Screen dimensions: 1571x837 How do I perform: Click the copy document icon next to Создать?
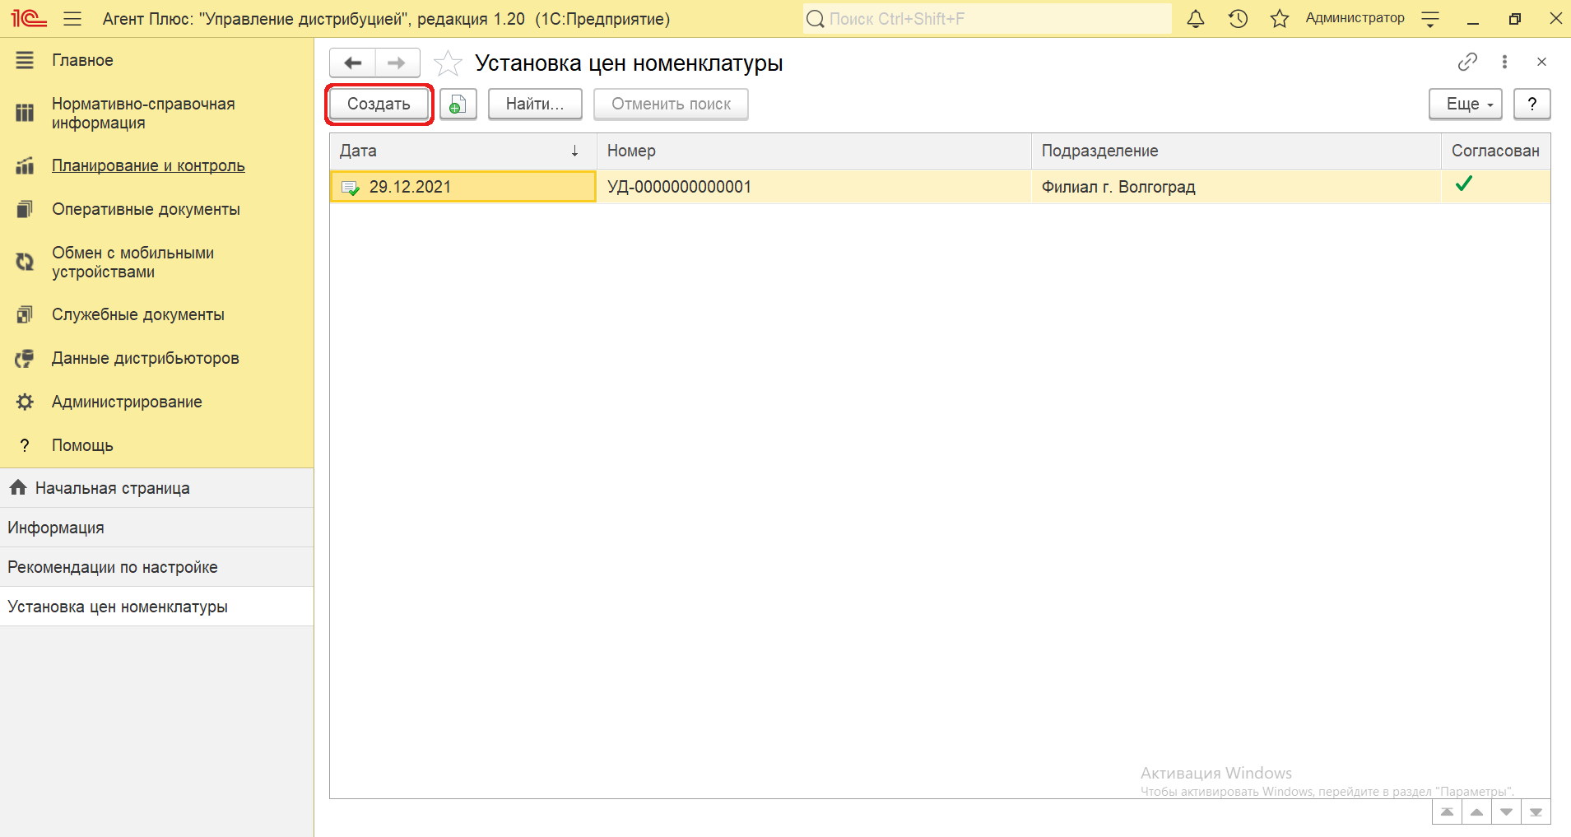click(458, 105)
